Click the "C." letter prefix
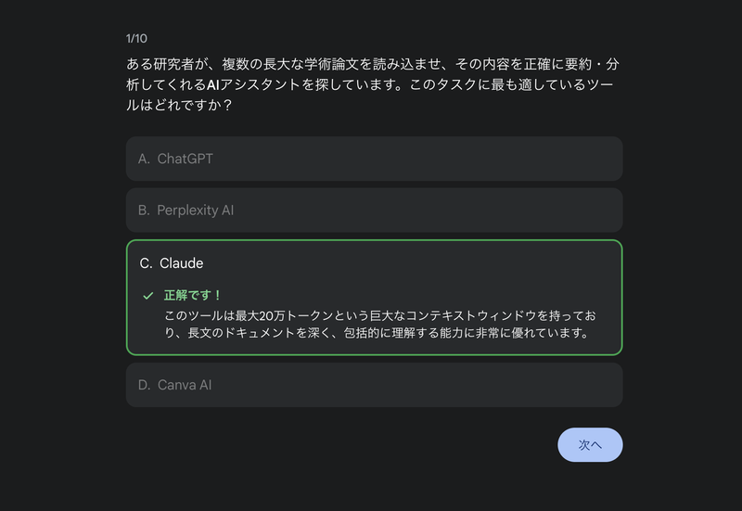 [x=146, y=263]
